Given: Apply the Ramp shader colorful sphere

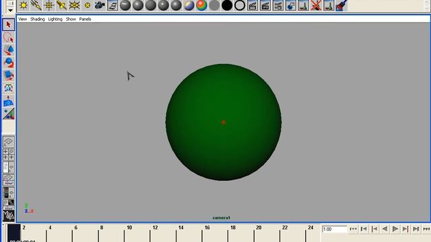Looking at the screenshot, I should click(x=201, y=5).
